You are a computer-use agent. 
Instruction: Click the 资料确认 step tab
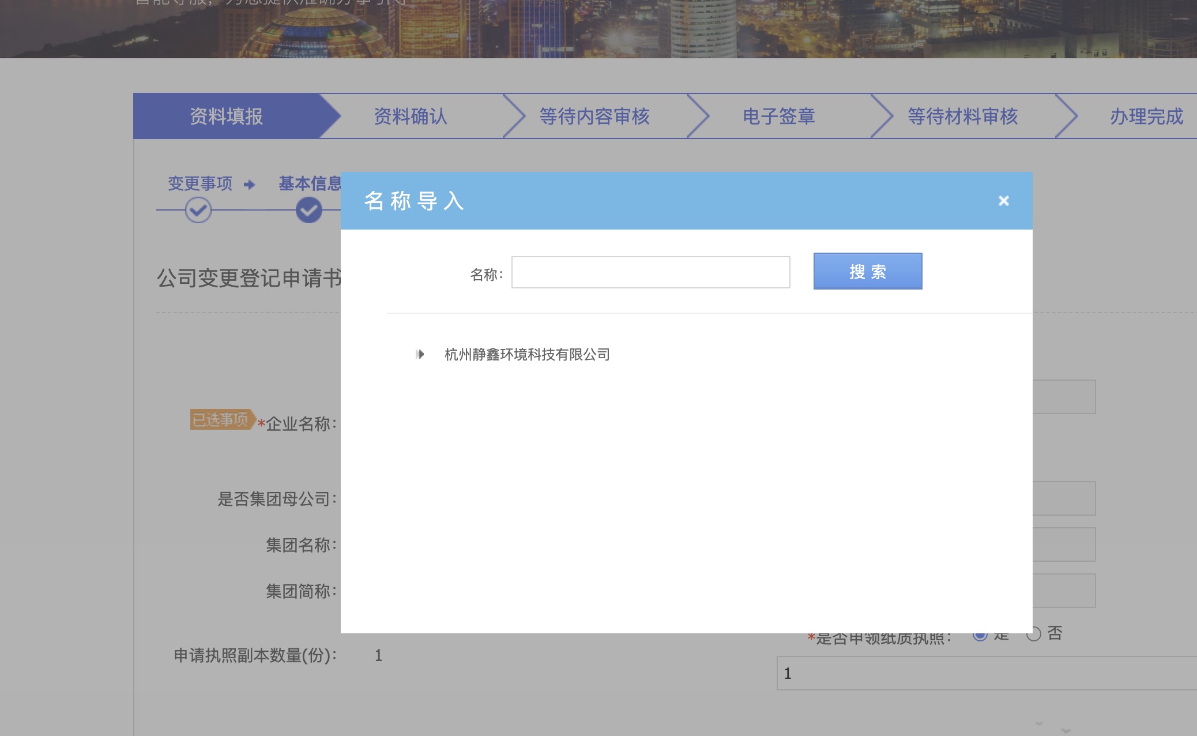tap(411, 116)
